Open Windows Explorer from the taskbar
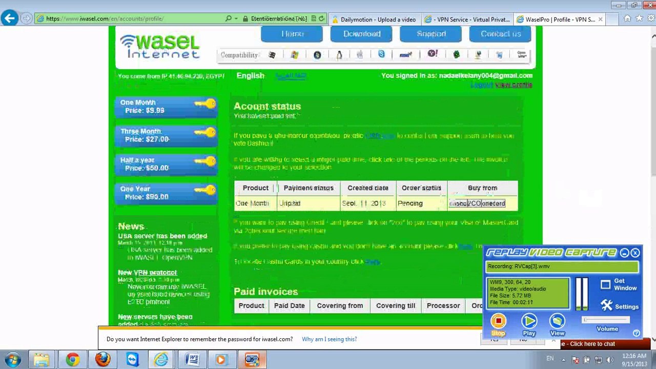Screen dimensions: 656x369 pos(42,359)
